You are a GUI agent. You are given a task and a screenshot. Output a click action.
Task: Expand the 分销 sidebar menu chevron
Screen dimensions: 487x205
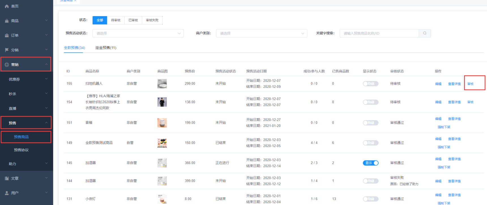click(46, 50)
